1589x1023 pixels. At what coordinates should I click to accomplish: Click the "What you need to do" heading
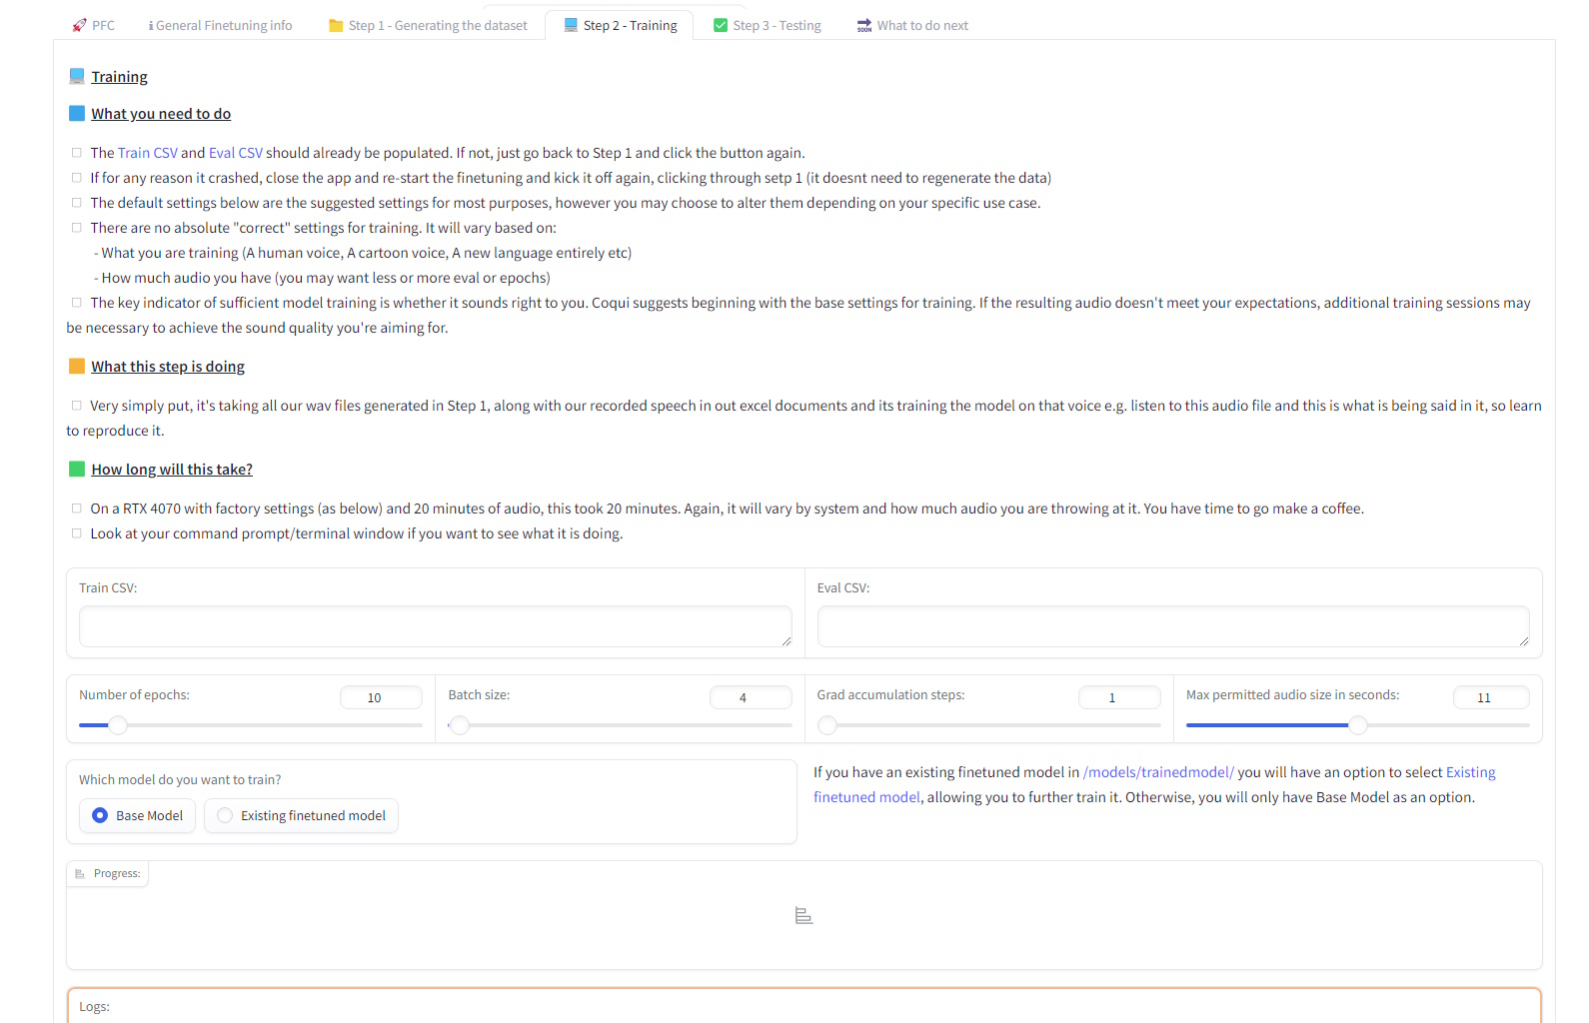coord(161,114)
